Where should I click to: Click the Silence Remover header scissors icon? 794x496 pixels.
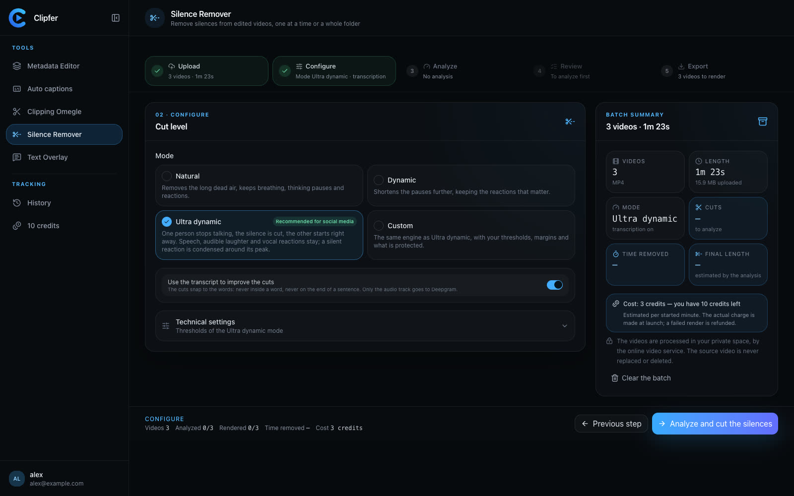click(x=155, y=18)
